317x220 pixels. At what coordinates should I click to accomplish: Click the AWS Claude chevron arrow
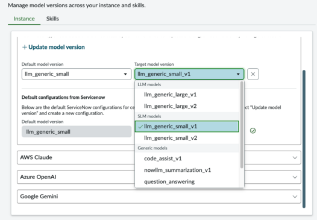tap(295, 157)
